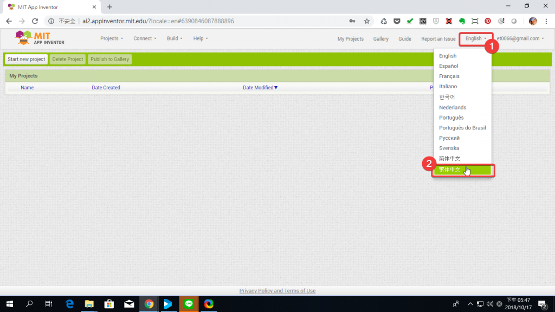Open Windows Start menu
555x312 pixels.
tap(10, 304)
